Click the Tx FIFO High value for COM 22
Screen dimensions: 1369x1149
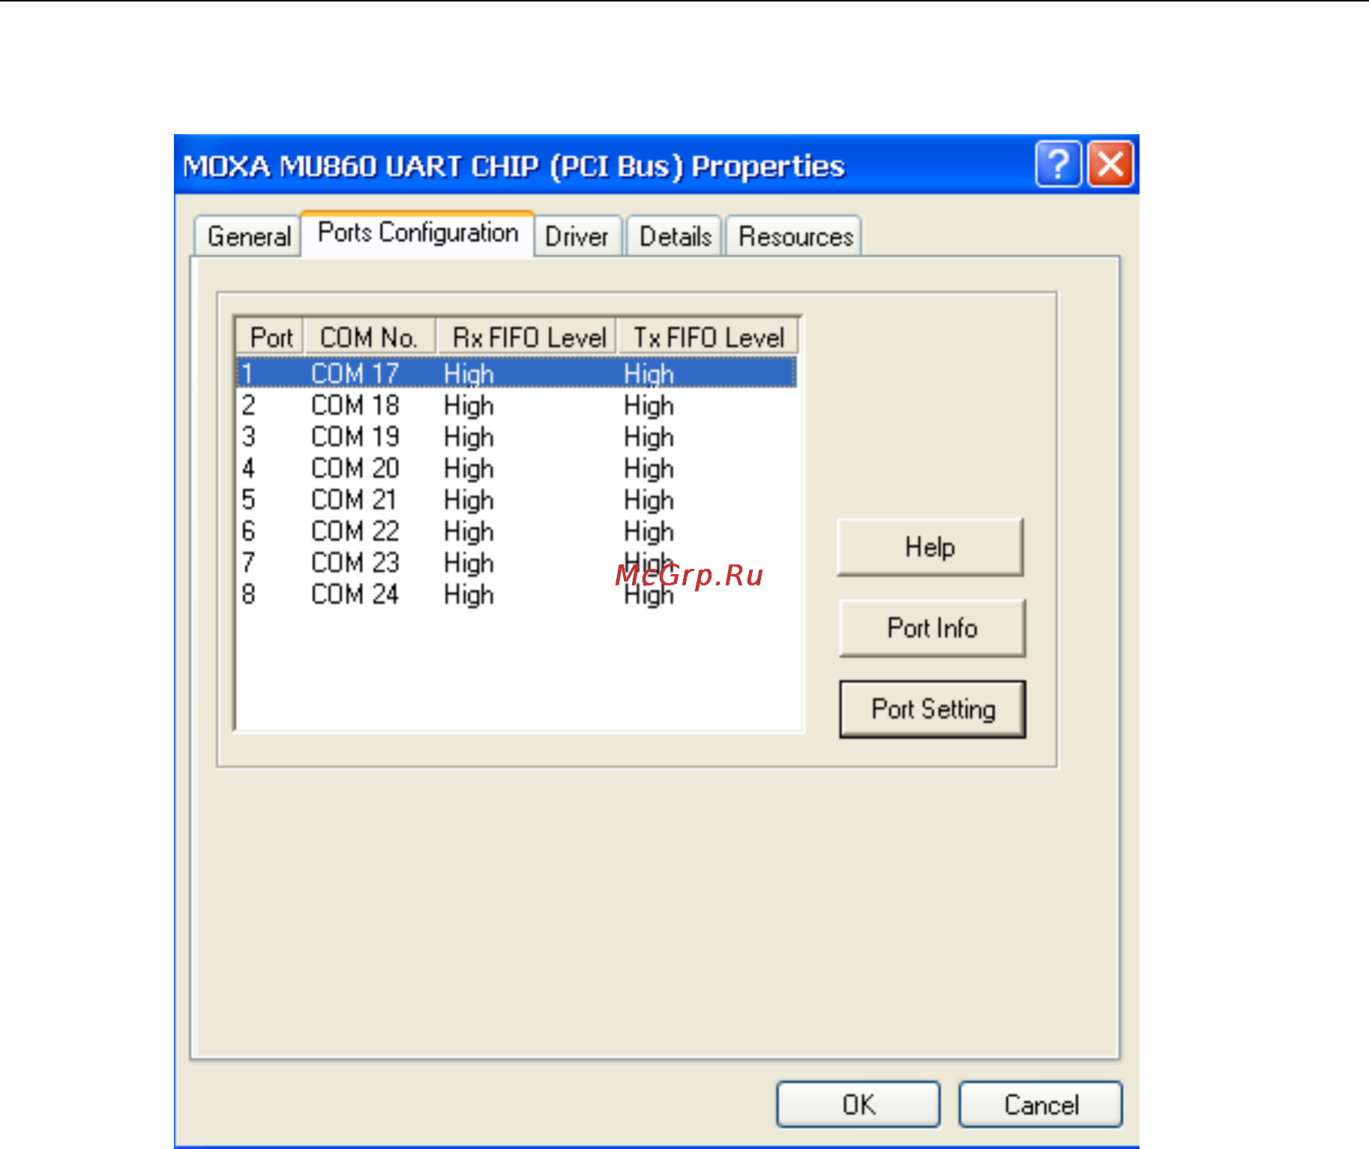point(649,532)
